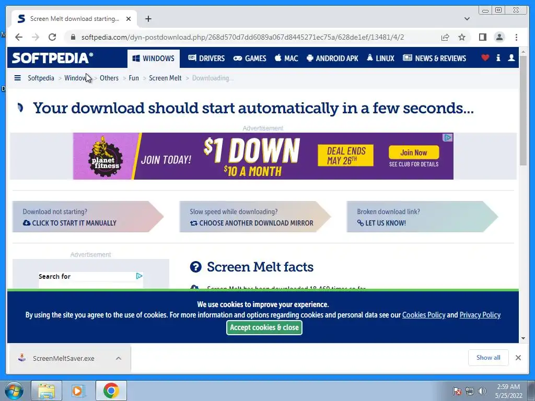Open the volume speaker icon in tray
The width and height of the screenshot is (535, 401).
coord(482,391)
